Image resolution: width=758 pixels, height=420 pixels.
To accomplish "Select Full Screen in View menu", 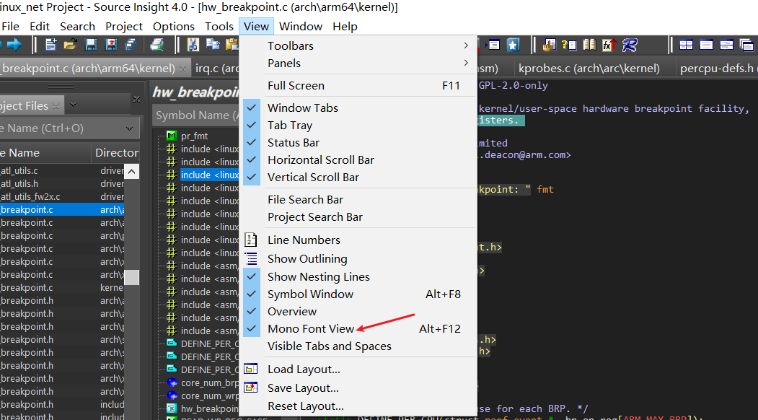I will click(x=358, y=86).
